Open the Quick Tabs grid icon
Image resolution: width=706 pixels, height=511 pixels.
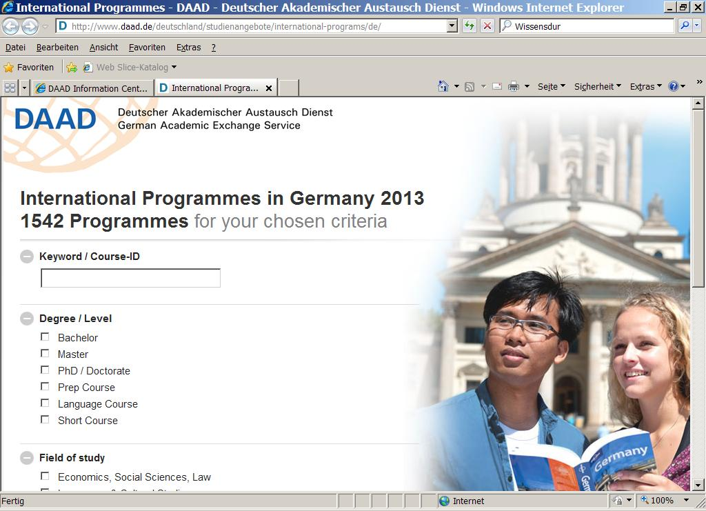[10, 88]
